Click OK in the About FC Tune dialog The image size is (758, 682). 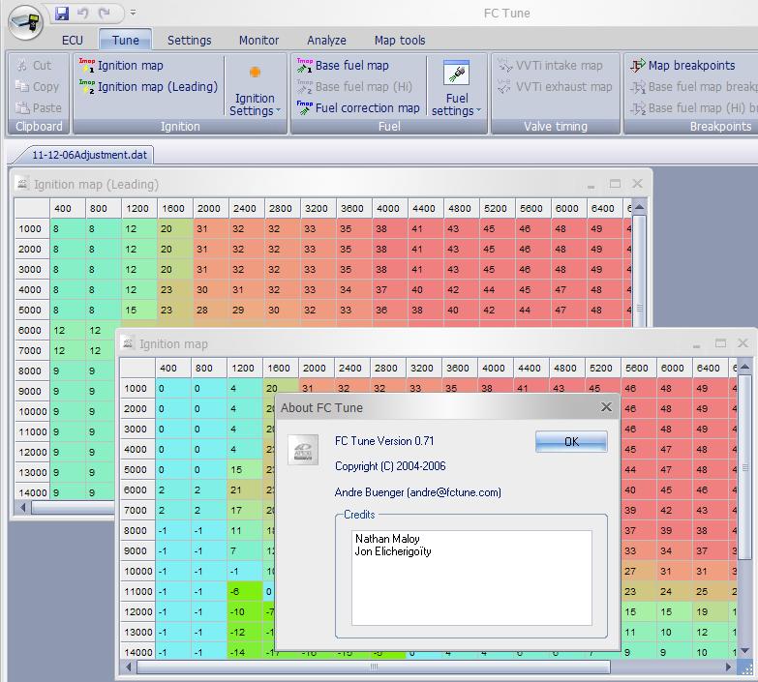(571, 441)
